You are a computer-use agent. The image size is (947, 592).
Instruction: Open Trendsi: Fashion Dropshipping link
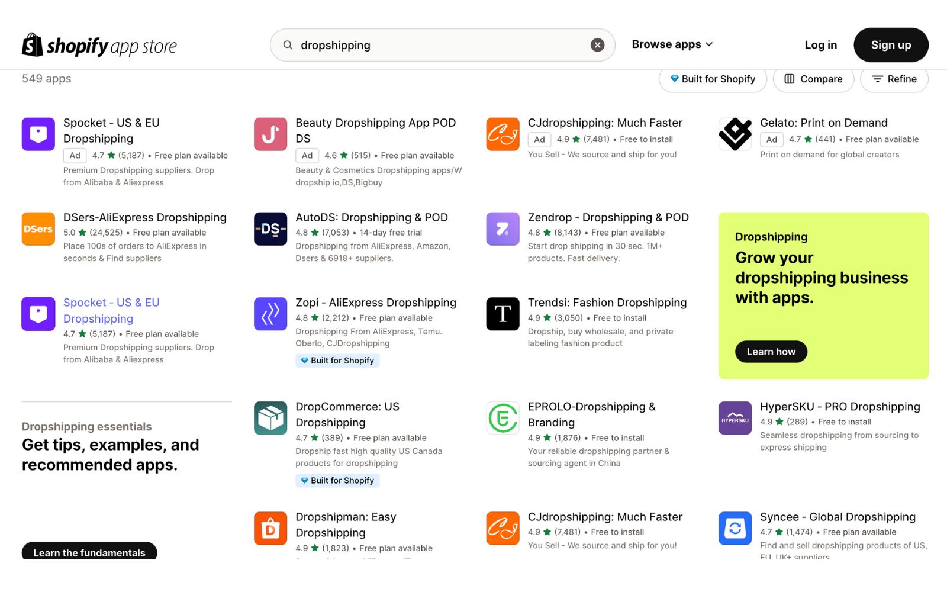pyautogui.click(x=607, y=303)
